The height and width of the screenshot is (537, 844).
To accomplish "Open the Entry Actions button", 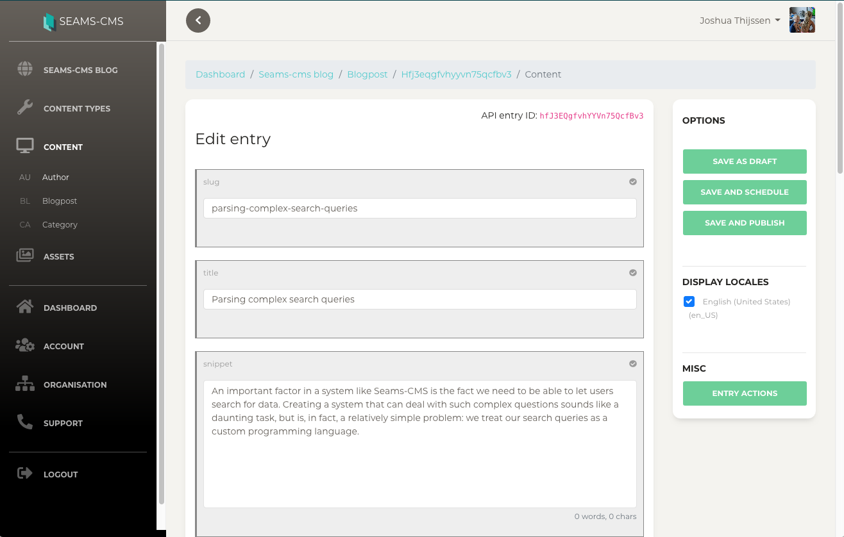I will [x=745, y=393].
